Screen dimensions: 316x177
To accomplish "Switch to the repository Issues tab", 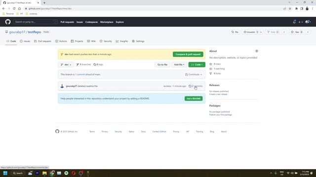I will [x=25, y=41].
